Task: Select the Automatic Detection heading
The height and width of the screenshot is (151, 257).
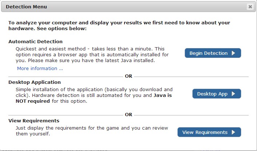Action: click(36, 42)
